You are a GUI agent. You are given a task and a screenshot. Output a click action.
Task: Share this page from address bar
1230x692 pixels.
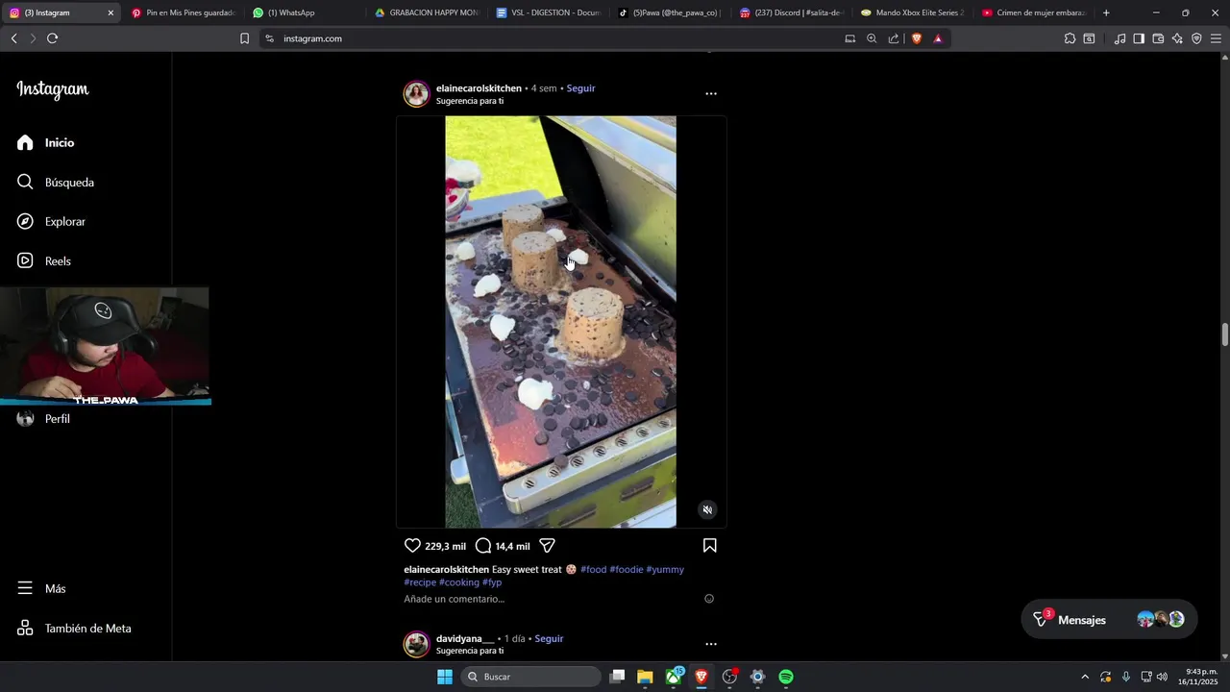pyautogui.click(x=894, y=38)
